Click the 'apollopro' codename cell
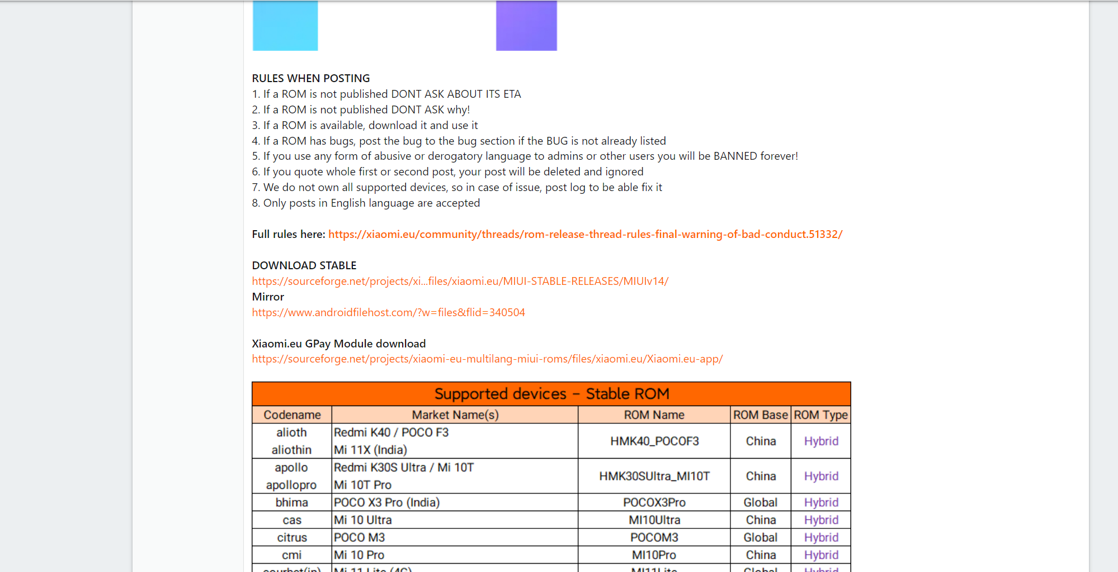This screenshot has width=1118, height=572. pos(291,485)
